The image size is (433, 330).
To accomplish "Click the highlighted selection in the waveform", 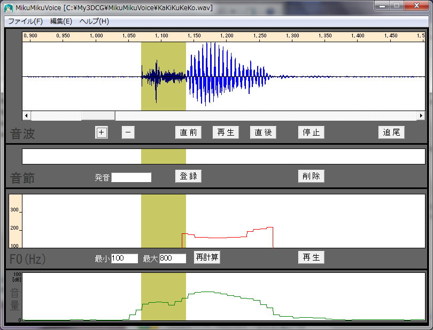I will coord(164,76).
